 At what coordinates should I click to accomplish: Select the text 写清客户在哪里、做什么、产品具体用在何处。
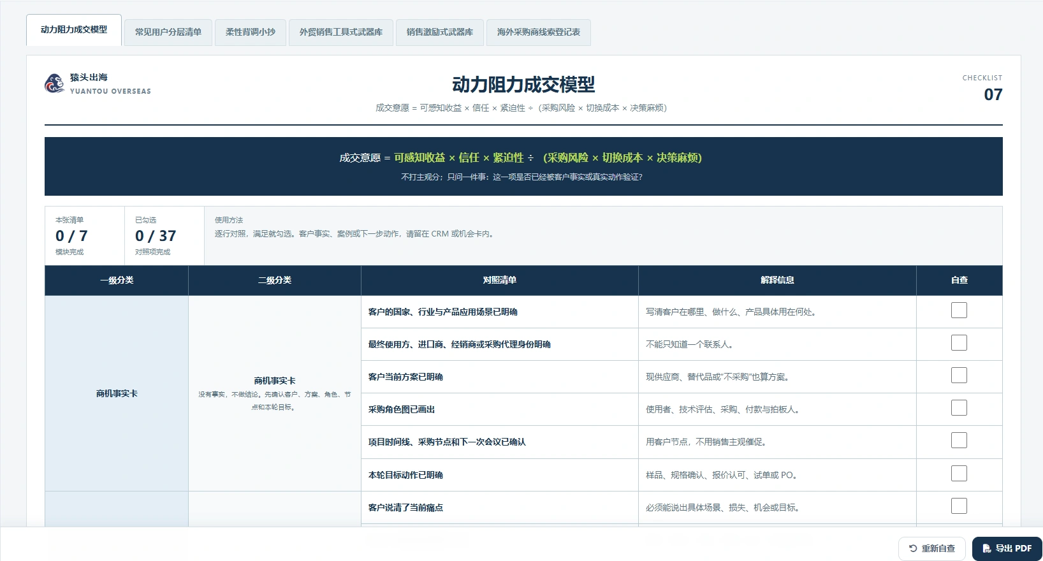(733, 312)
